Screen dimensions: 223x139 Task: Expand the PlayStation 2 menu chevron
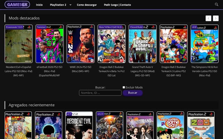(x=70, y=5)
